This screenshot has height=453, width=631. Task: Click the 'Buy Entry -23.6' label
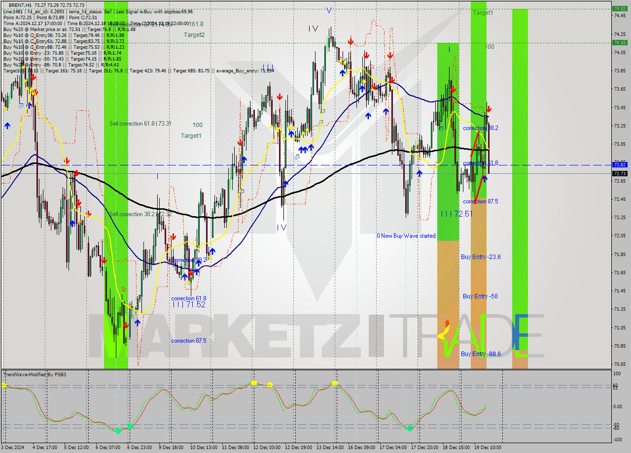pos(481,257)
